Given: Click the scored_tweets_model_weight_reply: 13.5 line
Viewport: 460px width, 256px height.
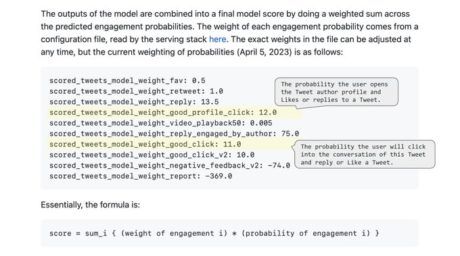Looking at the screenshot, I should (134, 101).
